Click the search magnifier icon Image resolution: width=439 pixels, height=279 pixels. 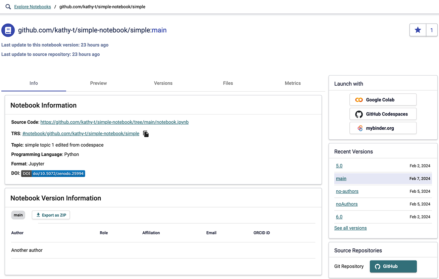click(8, 7)
